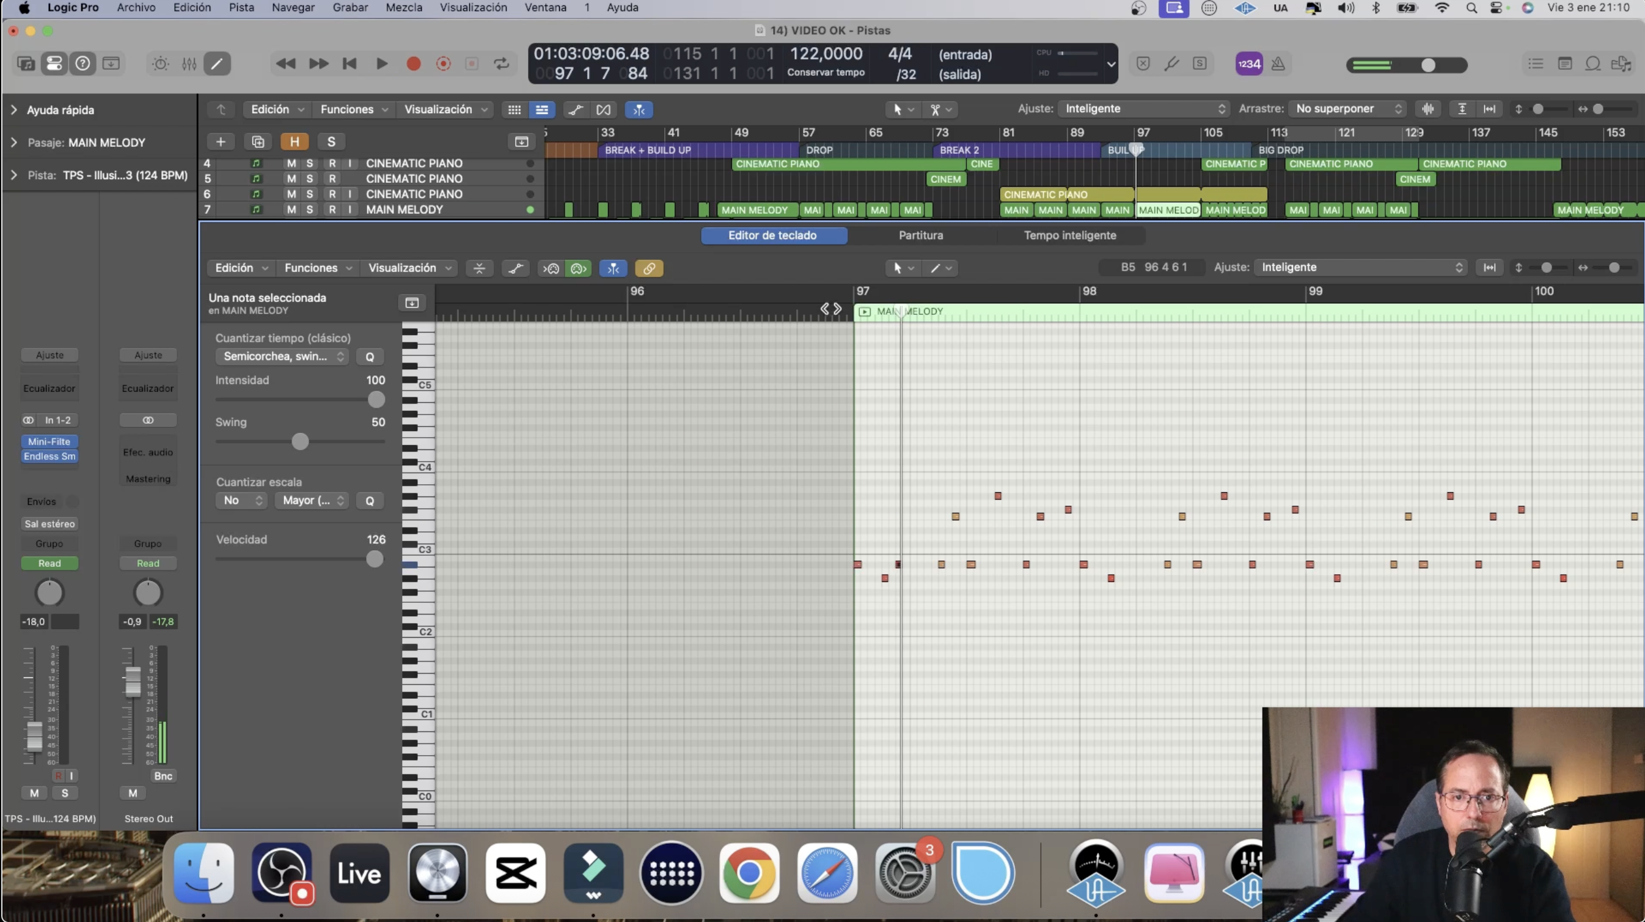This screenshot has width=1645, height=922.
Task: Open the Mixer via sliders icon
Action: 189,64
